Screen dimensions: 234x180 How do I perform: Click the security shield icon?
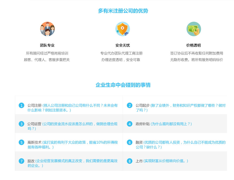pyautogui.click(x=122, y=29)
